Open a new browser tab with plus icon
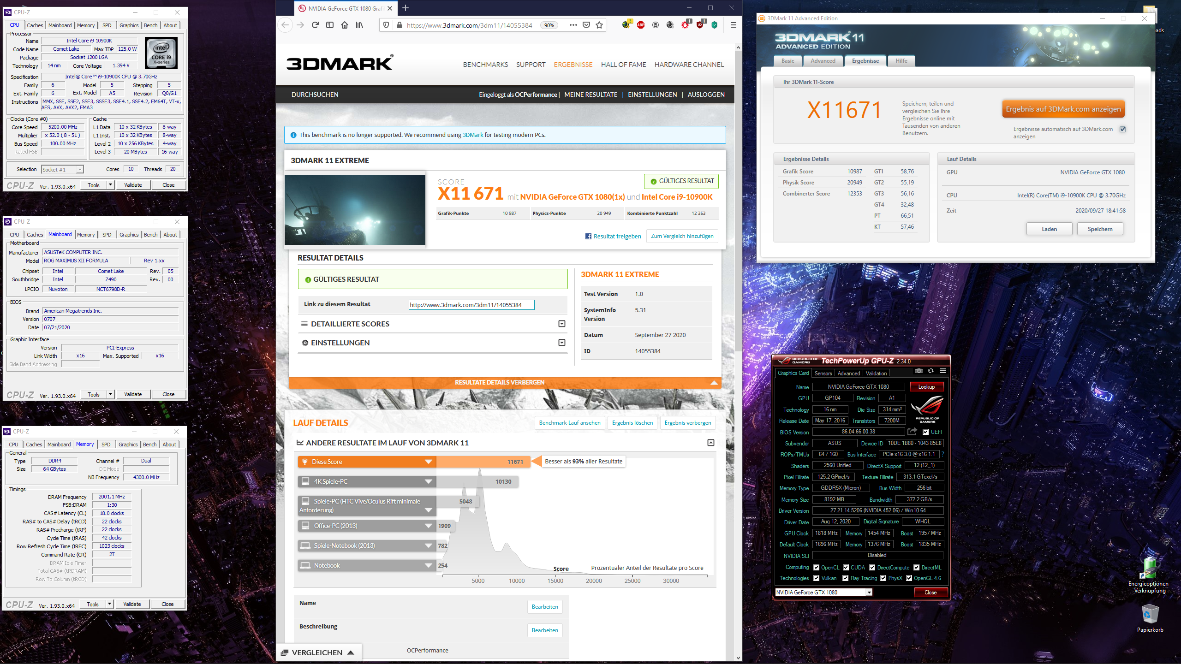This screenshot has width=1181, height=664. coord(406,8)
